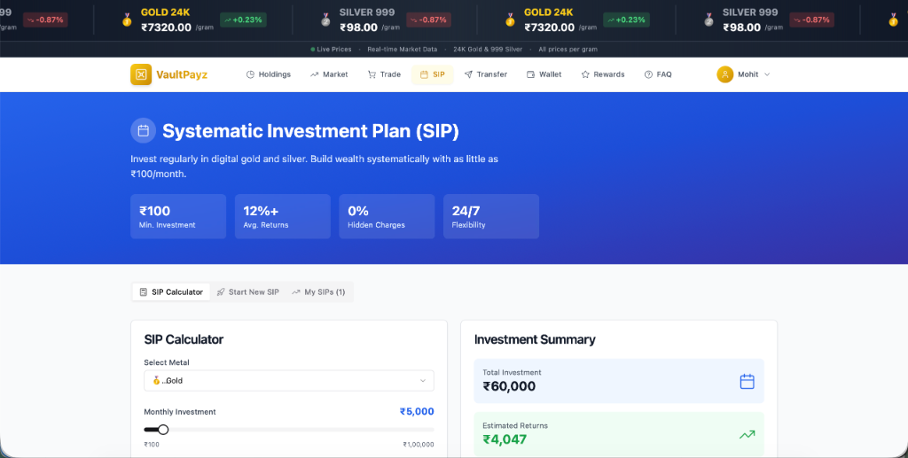Open the Holdings page from navbar
This screenshot has height=458, width=908.
(268, 74)
